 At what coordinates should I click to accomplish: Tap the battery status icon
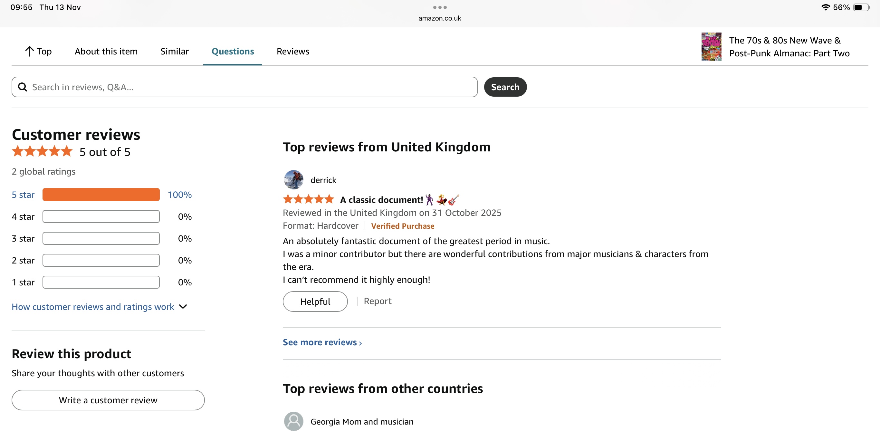pyautogui.click(x=861, y=7)
